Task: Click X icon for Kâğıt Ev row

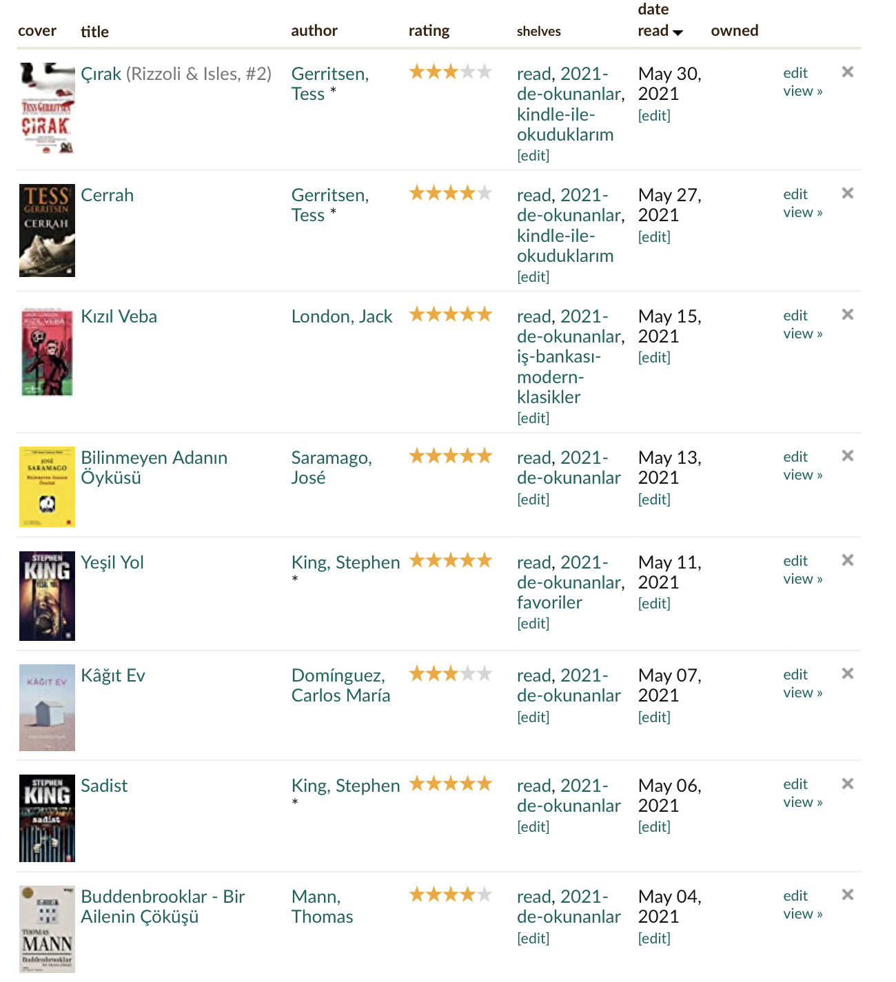Action: [x=848, y=673]
